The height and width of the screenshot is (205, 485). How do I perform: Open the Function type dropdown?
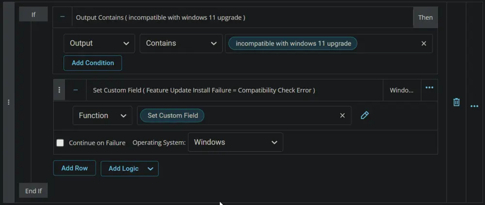pyautogui.click(x=102, y=116)
